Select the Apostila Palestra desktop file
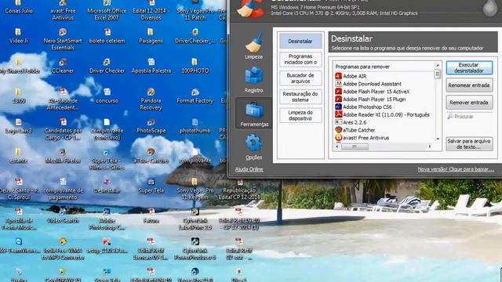 (x=151, y=65)
